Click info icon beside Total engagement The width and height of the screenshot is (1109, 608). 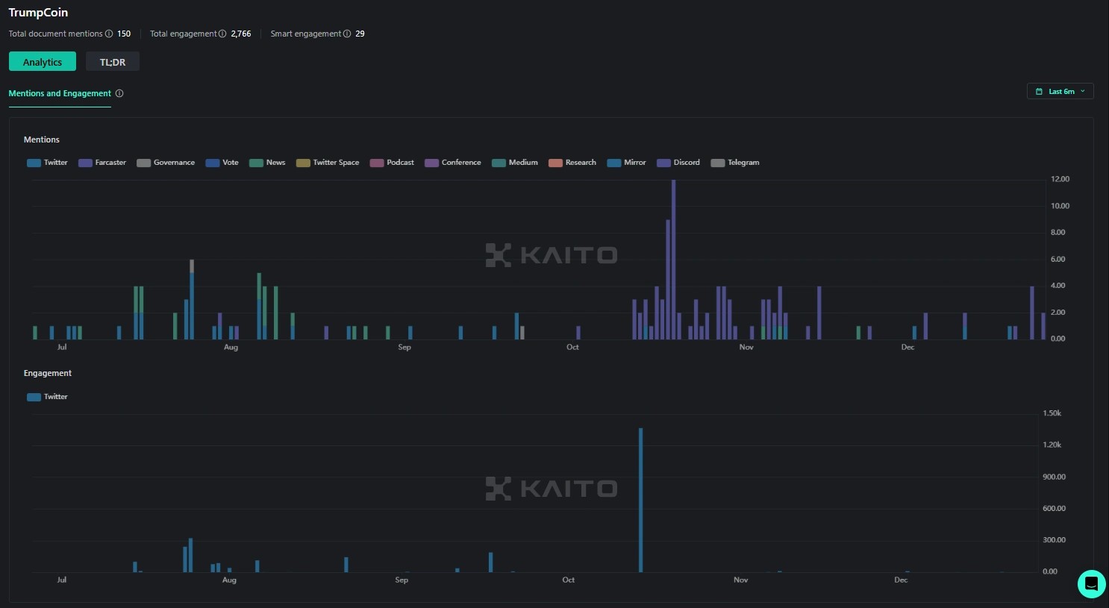pos(222,34)
